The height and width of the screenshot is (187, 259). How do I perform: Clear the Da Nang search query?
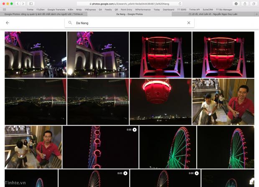click(x=189, y=23)
